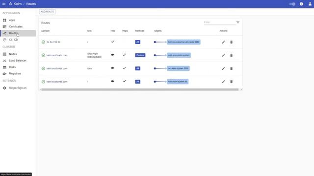Screen dimensions: 314x176
Task: Click the kalm kalm-system 80 target chip
Action: coord(178,82)
